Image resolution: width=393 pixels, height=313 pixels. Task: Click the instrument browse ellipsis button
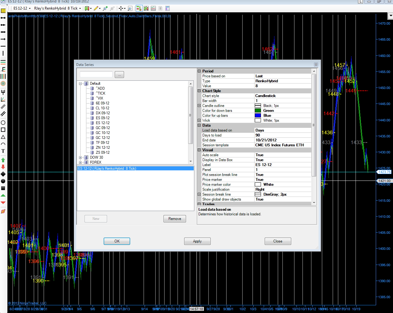[x=119, y=75]
